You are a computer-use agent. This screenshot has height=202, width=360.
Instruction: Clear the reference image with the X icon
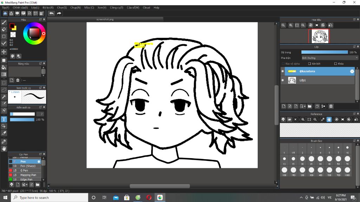coord(295,119)
